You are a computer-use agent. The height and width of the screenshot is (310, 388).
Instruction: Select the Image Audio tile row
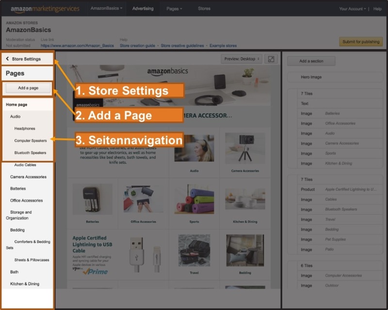[x=340, y=133]
